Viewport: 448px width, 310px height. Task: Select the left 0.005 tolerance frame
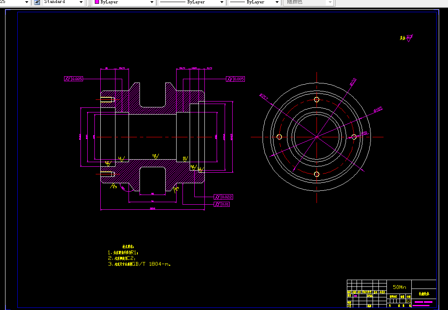pos(73,79)
